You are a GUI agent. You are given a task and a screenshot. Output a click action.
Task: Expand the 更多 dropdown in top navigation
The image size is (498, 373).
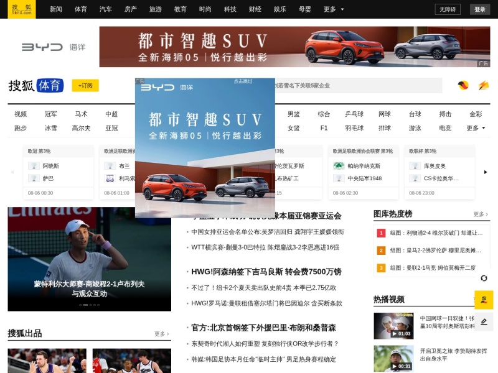click(334, 9)
